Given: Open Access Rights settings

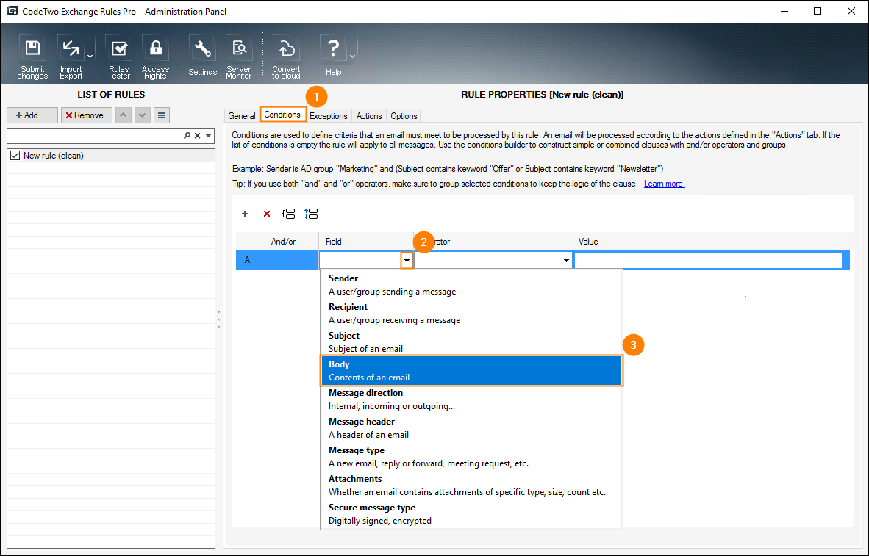Looking at the screenshot, I should click(x=155, y=57).
